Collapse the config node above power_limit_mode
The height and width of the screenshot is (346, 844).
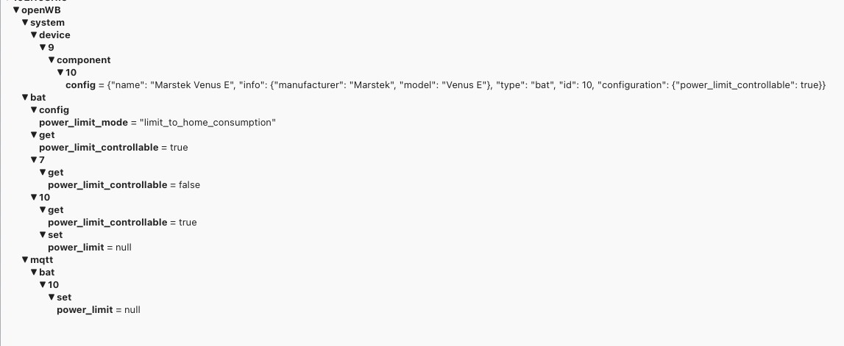tap(33, 110)
